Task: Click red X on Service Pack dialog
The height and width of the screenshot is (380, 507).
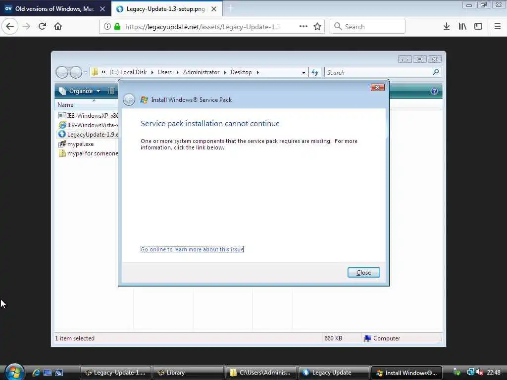Action: pos(377,87)
